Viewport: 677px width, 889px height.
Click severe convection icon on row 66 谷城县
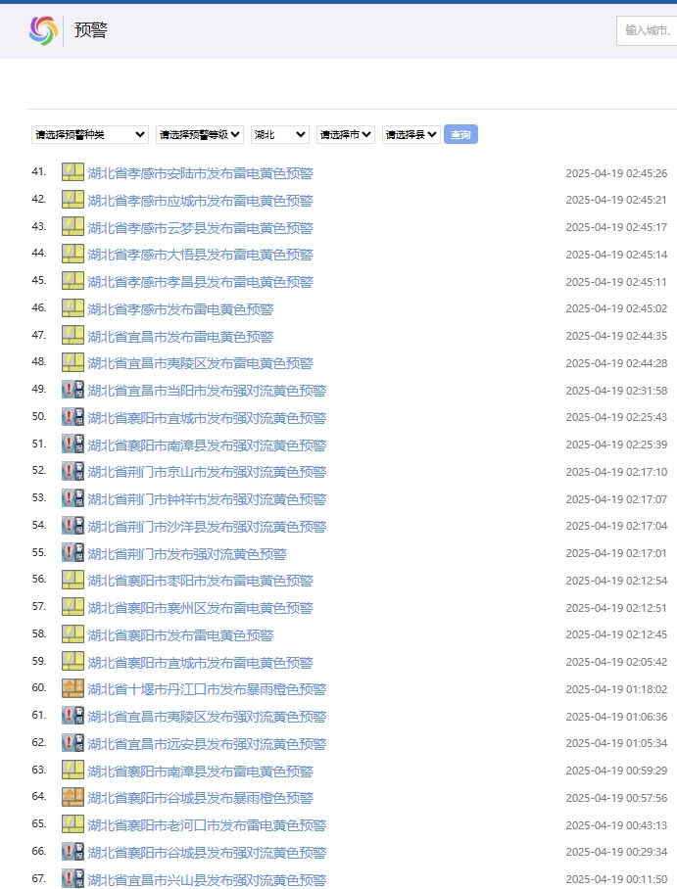(73, 852)
